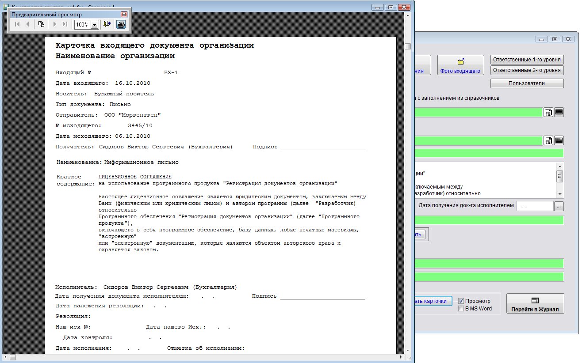
Task: Click the go to page icon
Action: click(x=41, y=24)
